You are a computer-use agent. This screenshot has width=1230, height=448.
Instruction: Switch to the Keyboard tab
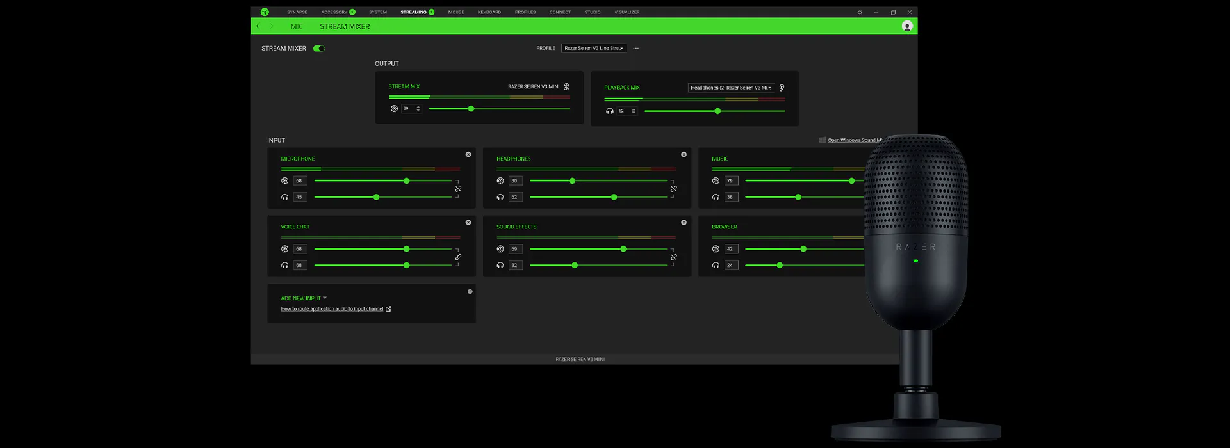point(489,12)
